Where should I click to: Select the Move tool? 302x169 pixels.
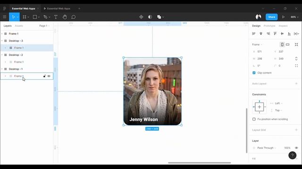[13, 17]
